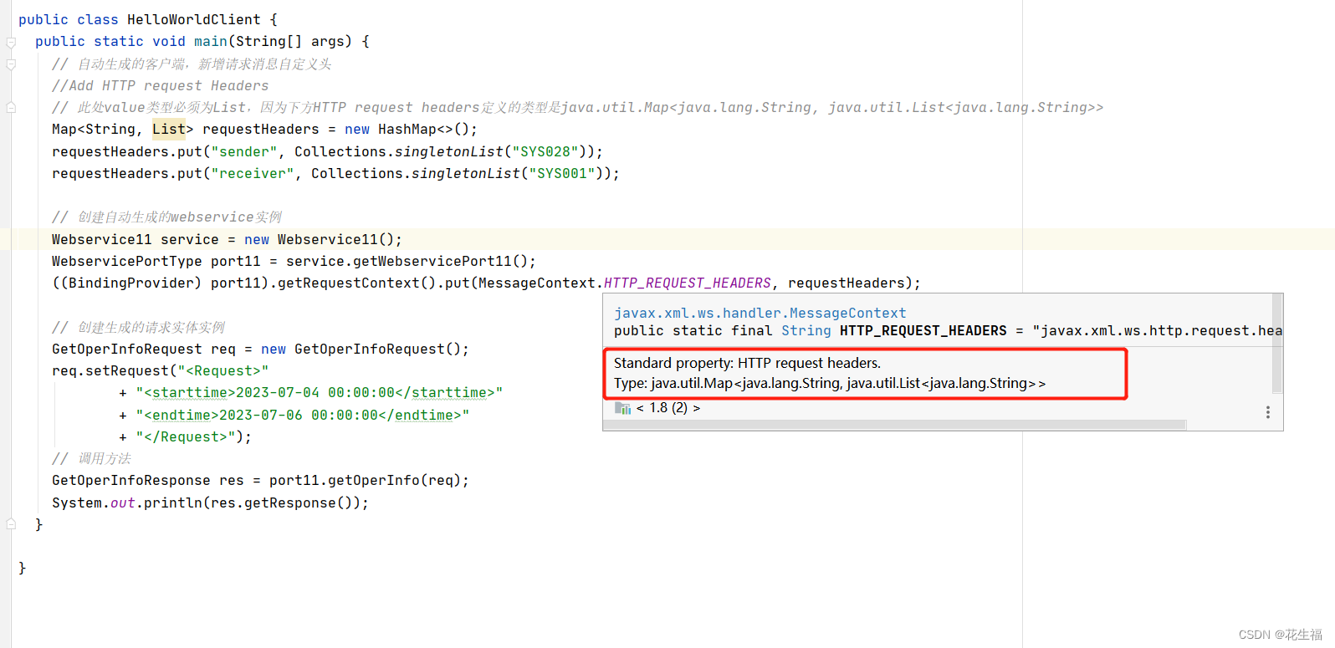Open the three-dot options in documentation popup

click(x=1268, y=412)
